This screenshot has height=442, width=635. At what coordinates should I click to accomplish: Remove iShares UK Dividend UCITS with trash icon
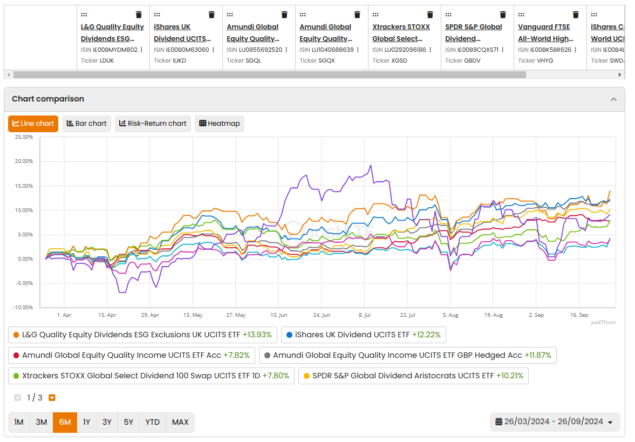(x=211, y=15)
